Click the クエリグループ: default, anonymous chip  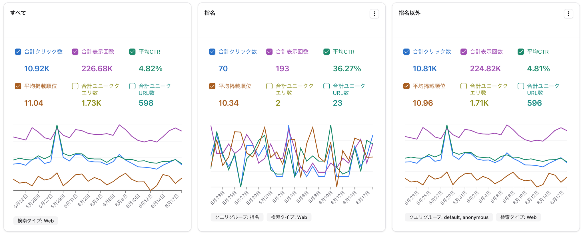tap(449, 217)
